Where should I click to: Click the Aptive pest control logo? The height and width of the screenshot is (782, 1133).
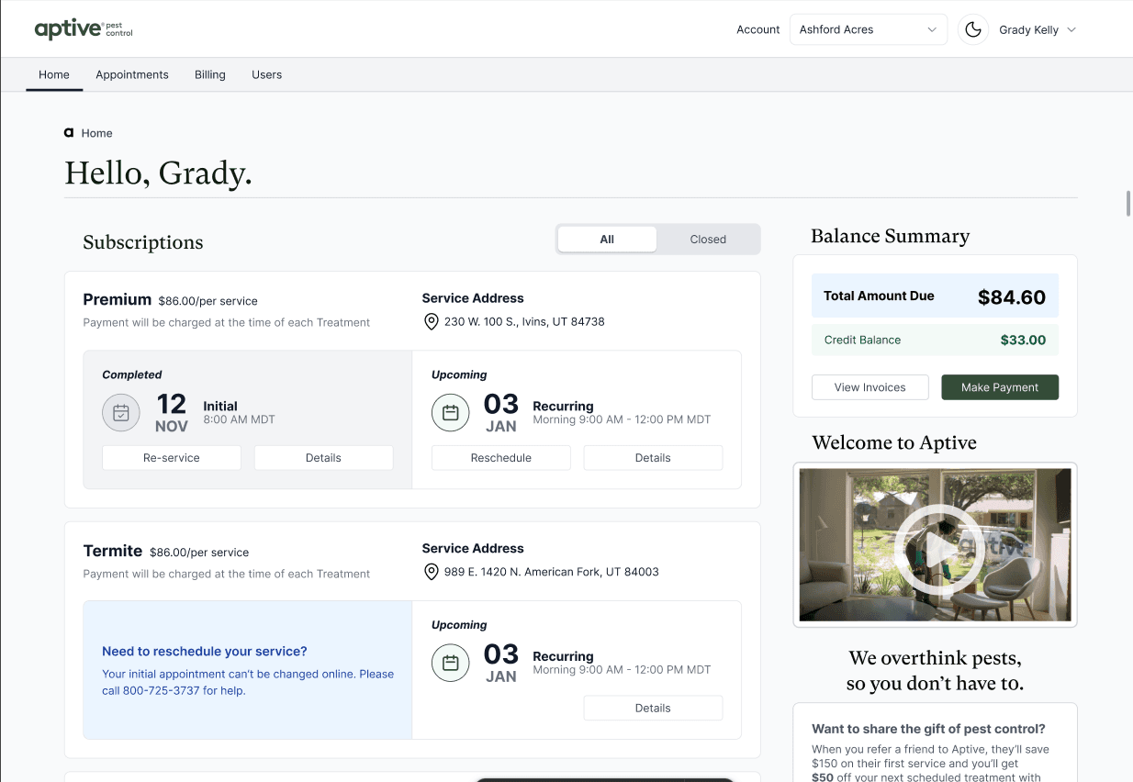coord(83,28)
